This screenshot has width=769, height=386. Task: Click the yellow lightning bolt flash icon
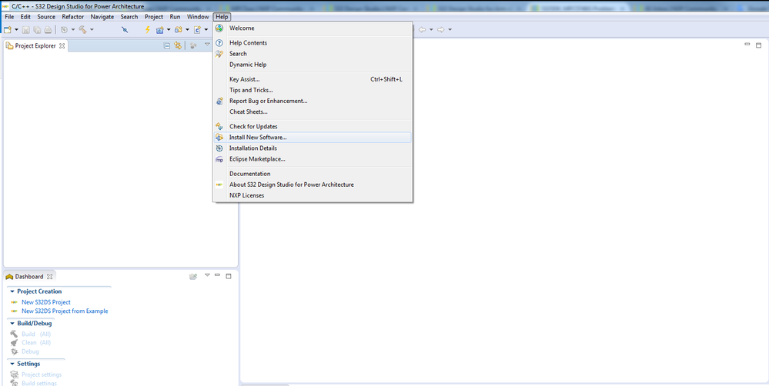click(148, 30)
